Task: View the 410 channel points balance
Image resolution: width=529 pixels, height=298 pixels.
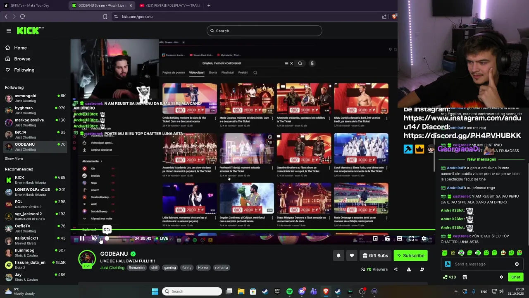Action: pyautogui.click(x=449, y=277)
